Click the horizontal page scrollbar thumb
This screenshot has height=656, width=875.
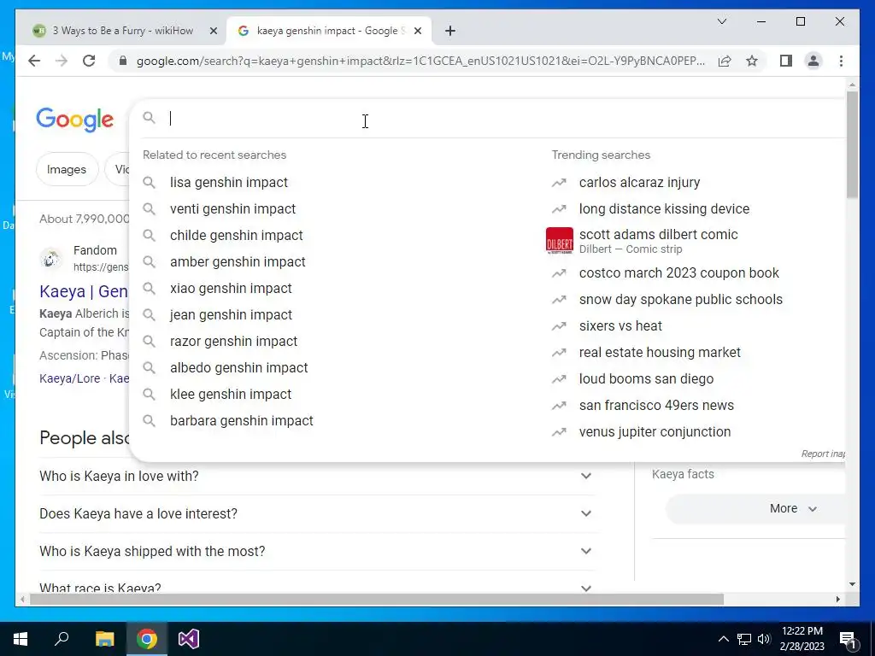377,599
